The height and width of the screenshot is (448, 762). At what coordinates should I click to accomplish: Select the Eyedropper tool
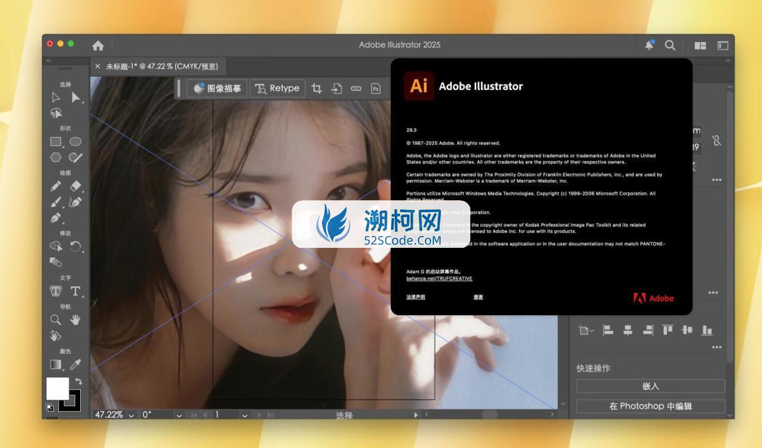[x=76, y=365]
